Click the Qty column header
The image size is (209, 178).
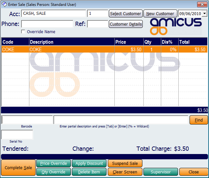152,42
